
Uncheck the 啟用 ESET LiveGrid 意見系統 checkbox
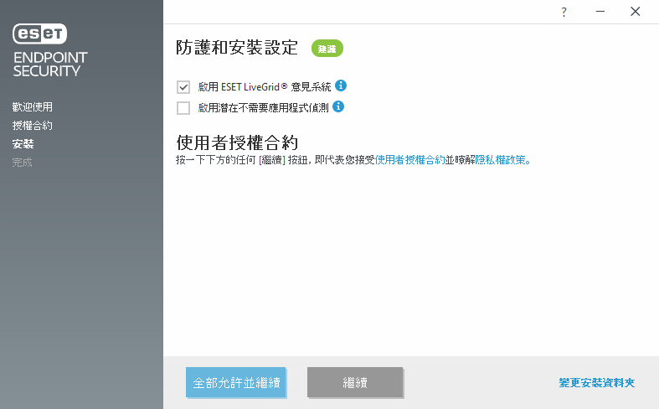coord(183,87)
